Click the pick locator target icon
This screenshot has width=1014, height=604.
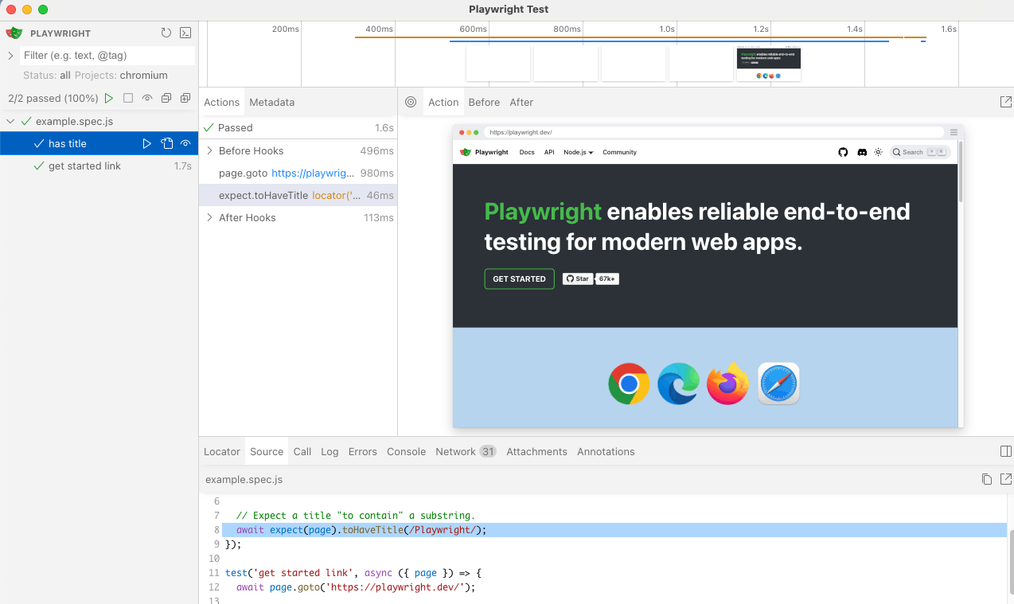pos(411,102)
